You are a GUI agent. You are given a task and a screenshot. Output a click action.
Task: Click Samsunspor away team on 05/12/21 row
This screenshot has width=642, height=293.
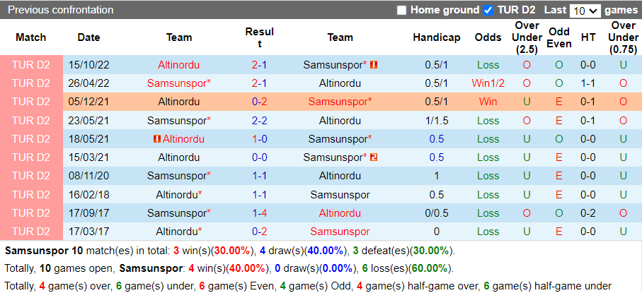[340, 102]
